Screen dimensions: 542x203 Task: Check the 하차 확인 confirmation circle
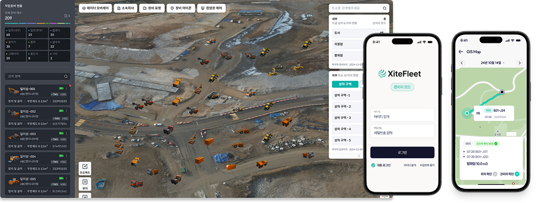point(495,174)
